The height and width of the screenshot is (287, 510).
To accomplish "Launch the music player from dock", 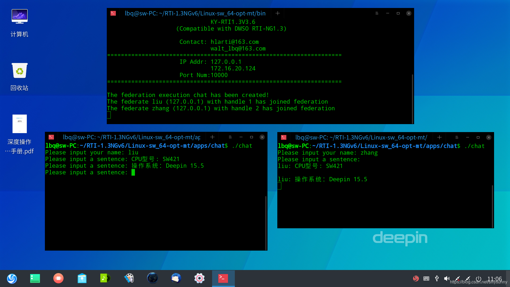I will point(105,278).
